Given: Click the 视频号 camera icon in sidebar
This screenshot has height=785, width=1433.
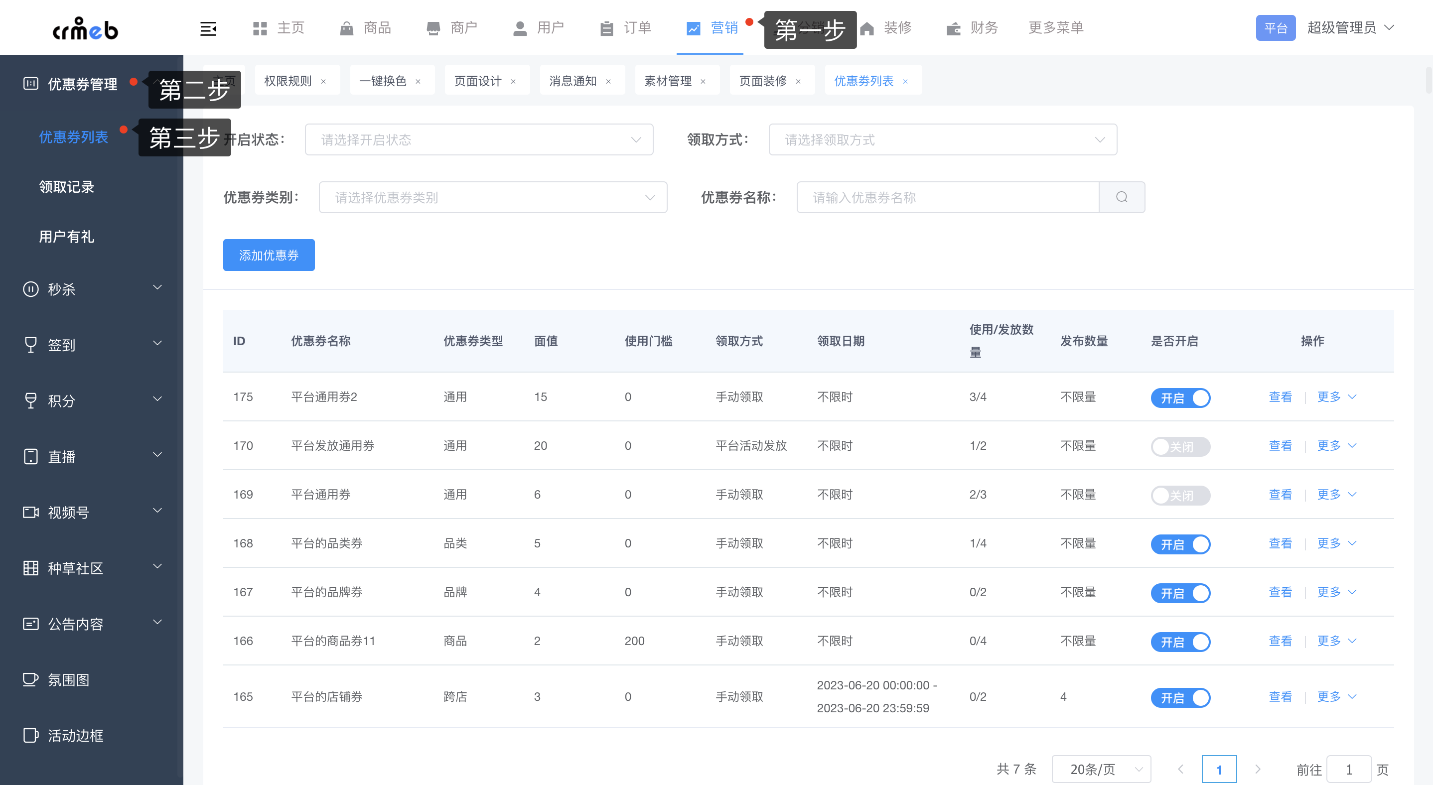Looking at the screenshot, I should pos(30,512).
